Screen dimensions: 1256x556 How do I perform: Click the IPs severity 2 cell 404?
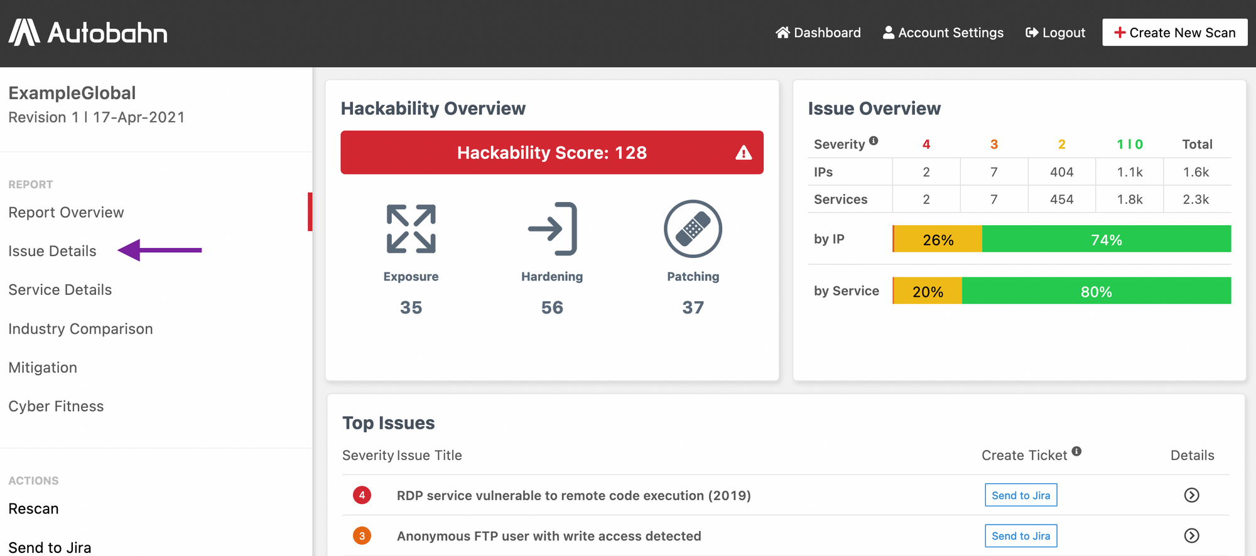(1062, 172)
